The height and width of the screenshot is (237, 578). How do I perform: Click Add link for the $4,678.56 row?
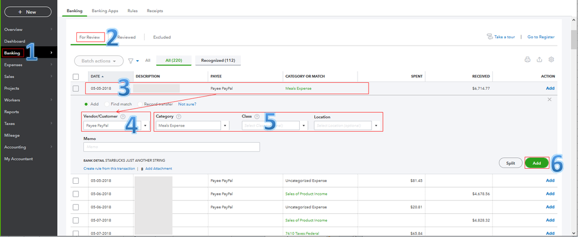click(550, 194)
